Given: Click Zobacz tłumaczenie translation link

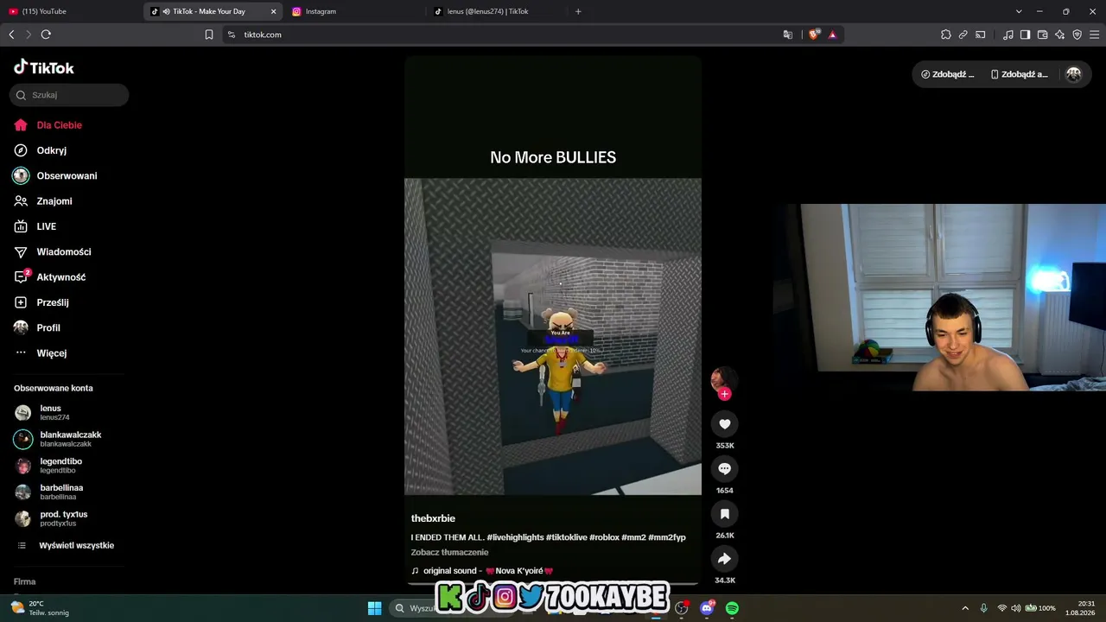Looking at the screenshot, I should point(449,552).
